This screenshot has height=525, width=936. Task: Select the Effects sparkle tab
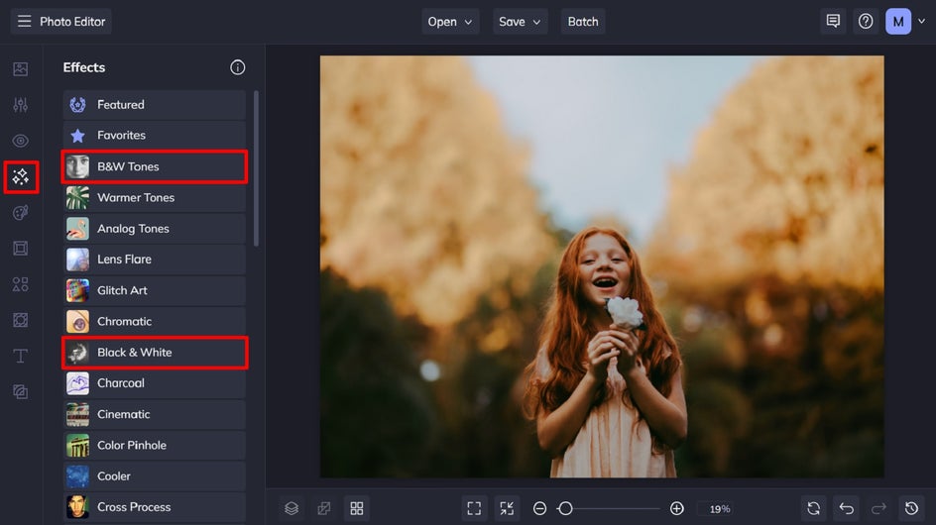click(x=21, y=176)
